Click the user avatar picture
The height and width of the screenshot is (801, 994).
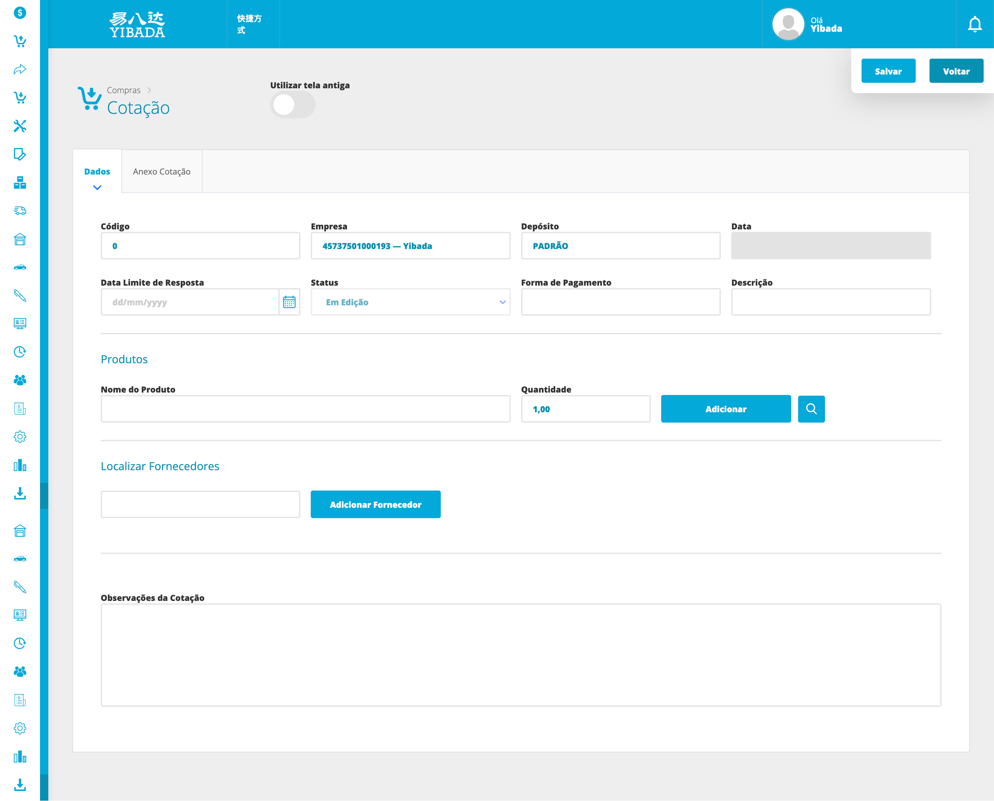[x=788, y=24]
